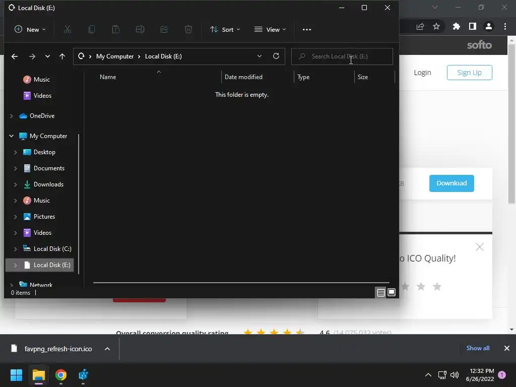Expand the Documents tree node
Screen dimensions: 516x387
16,168
